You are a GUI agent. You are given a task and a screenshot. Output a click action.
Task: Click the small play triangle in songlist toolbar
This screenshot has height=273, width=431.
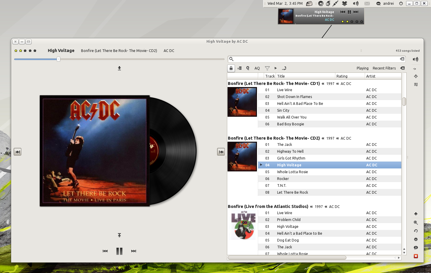(x=276, y=68)
